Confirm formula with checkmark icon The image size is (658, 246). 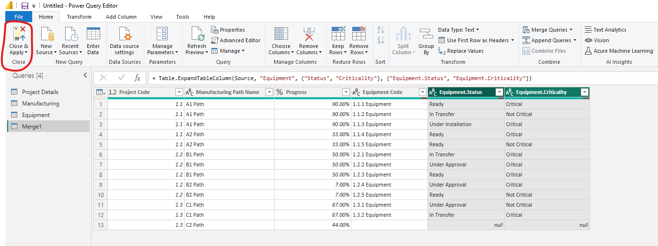pos(121,78)
